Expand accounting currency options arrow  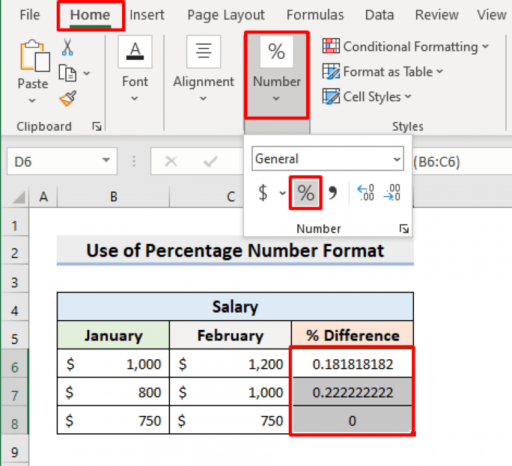[x=283, y=193]
